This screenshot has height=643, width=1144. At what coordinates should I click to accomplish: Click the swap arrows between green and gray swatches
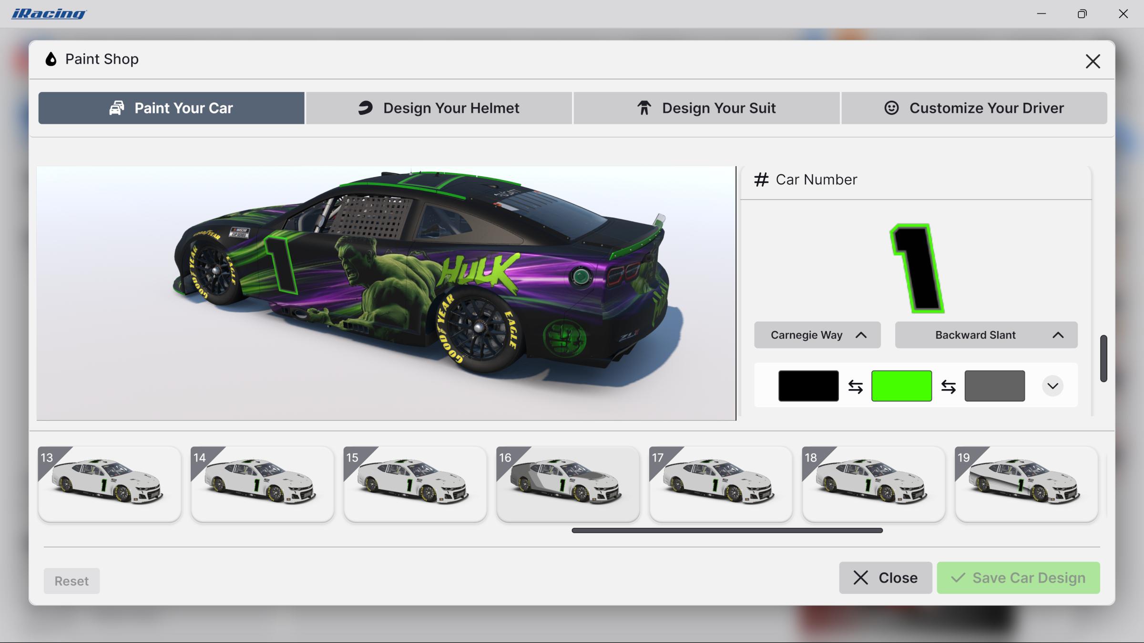coord(949,386)
